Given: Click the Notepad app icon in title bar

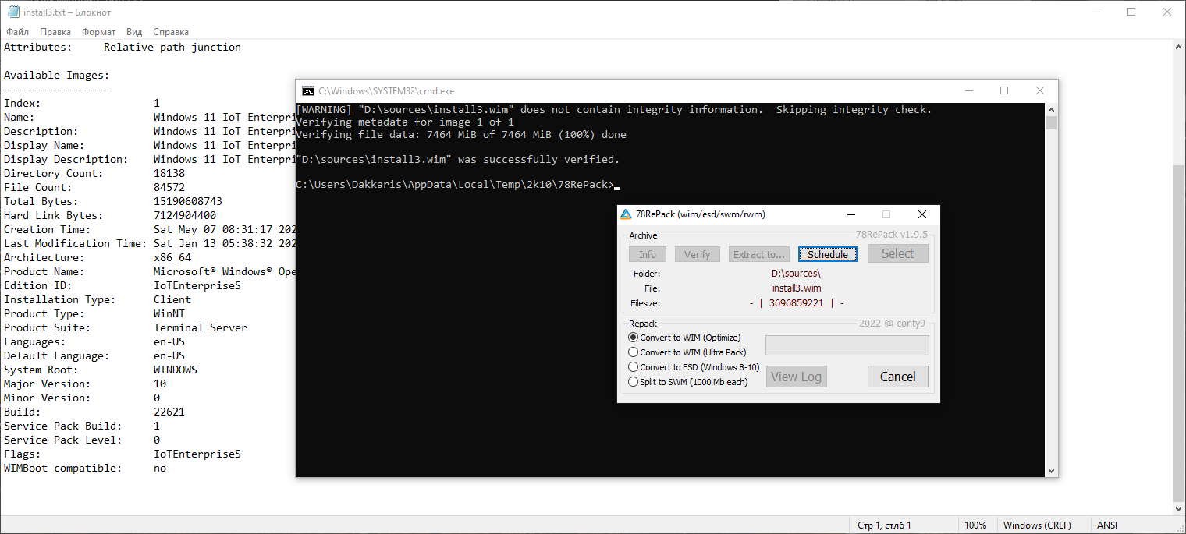Looking at the screenshot, I should point(13,12).
